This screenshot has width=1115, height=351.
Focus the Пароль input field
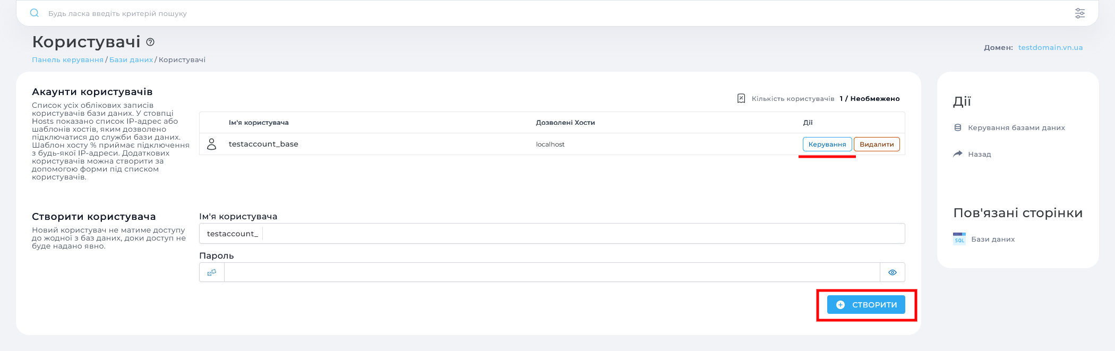(551, 272)
